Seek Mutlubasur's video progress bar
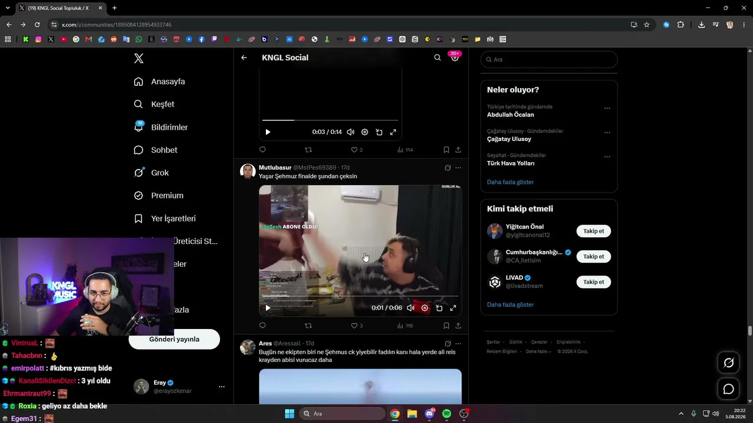 click(x=360, y=296)
